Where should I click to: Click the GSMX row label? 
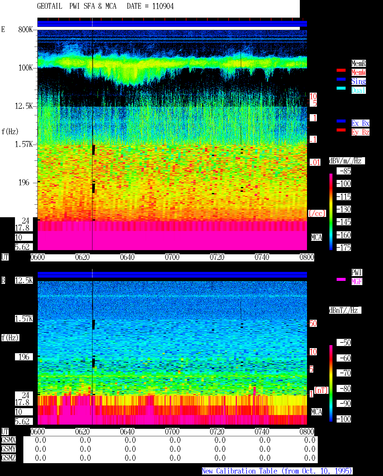8,440
